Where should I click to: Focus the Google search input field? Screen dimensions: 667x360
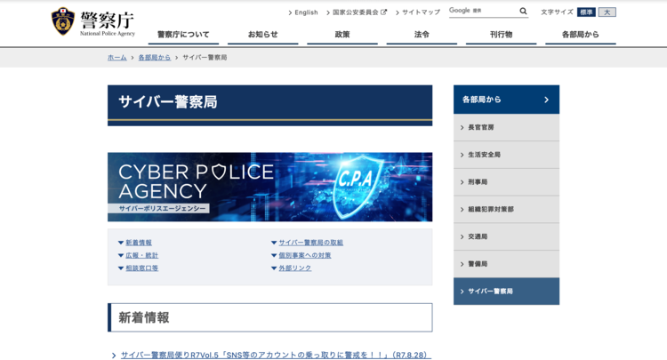coord(483,11)
